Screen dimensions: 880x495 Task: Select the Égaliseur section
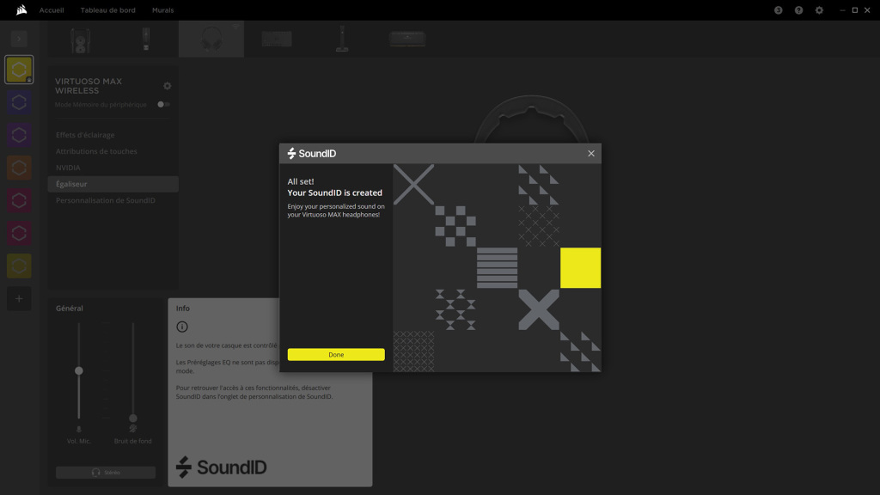[x=113, y=184]
